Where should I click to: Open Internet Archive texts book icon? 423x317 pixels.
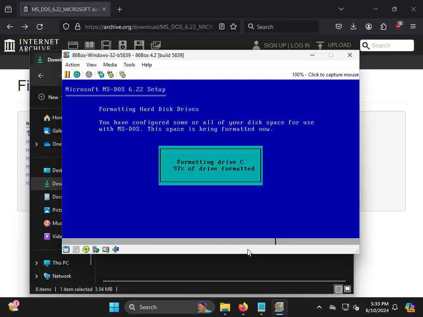(x=90, y=45)
